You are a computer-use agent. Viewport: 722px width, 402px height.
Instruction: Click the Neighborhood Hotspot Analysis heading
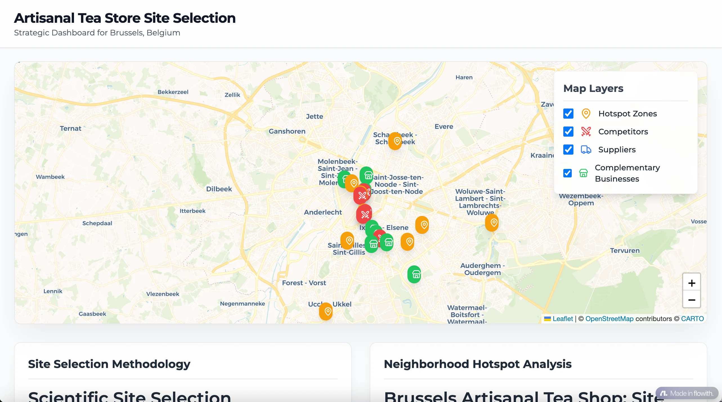point(477,364)
